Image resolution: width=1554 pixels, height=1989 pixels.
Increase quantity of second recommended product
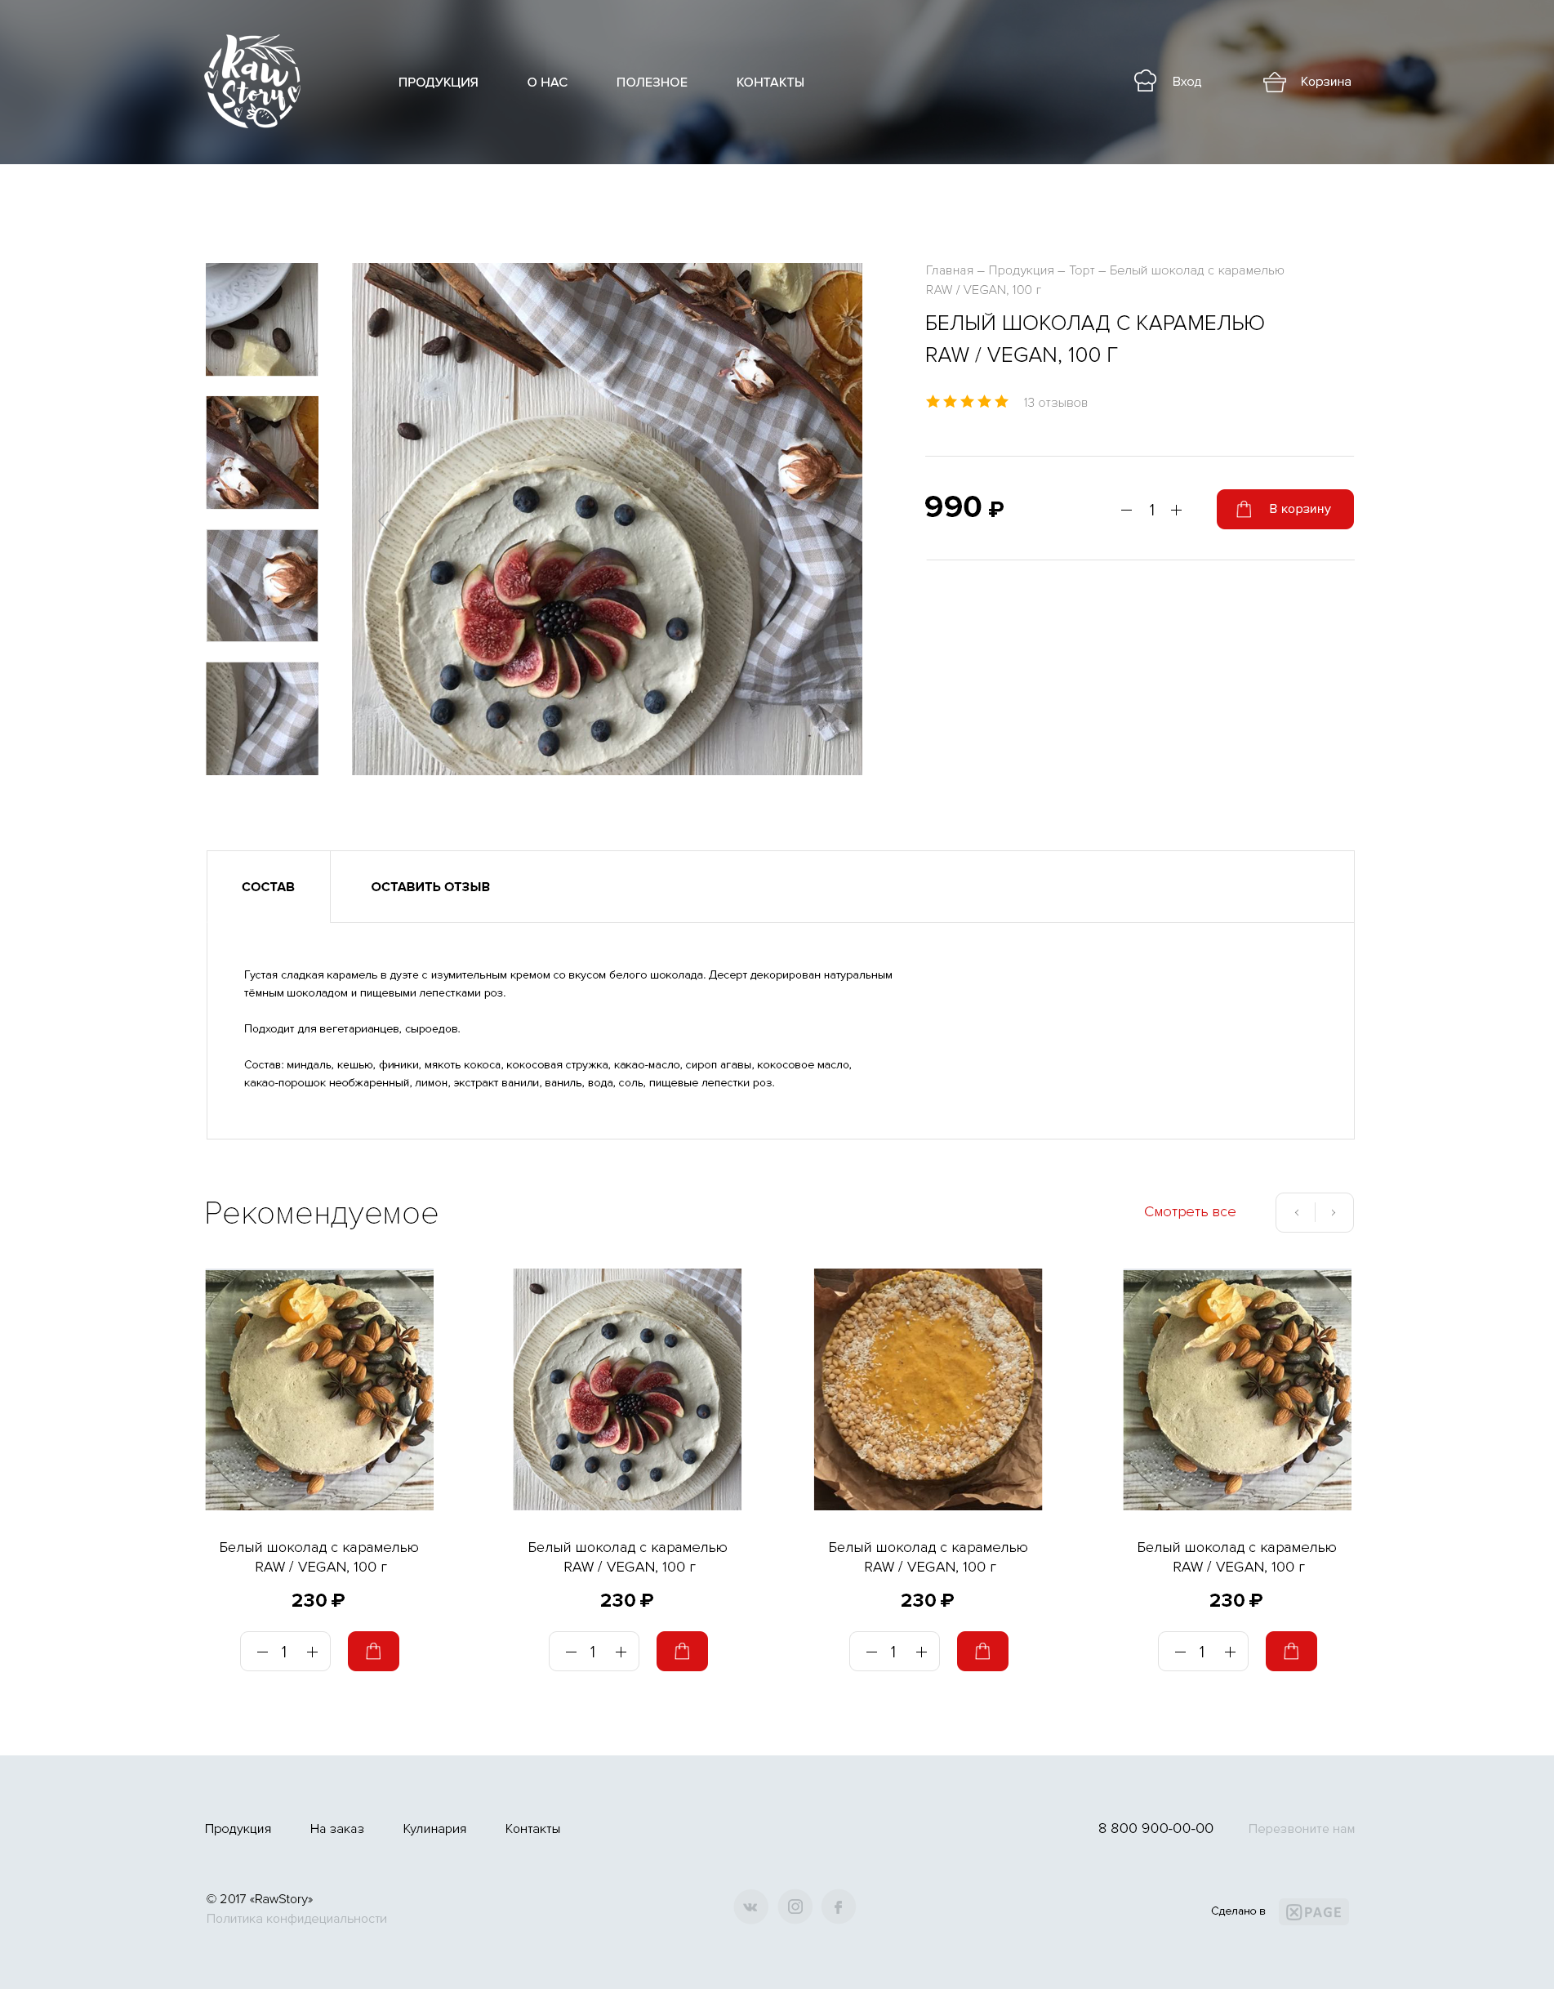[621, 1652]
